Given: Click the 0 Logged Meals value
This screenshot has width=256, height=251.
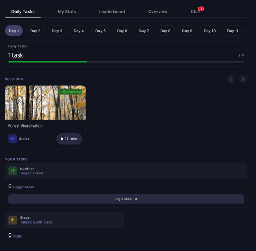Looking at the screenshot, I should pos(21,187).
